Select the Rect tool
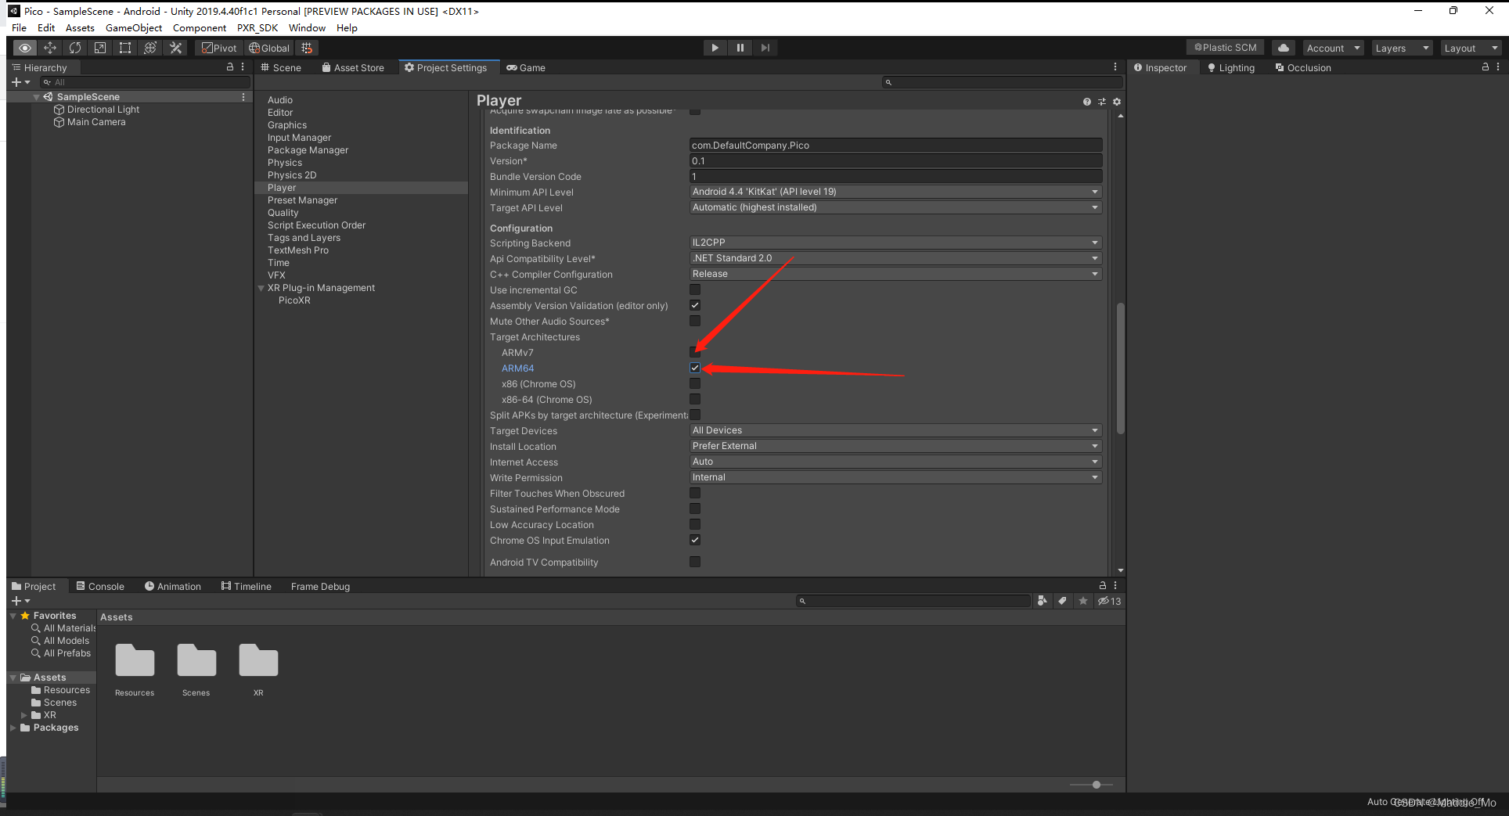Image resolution: width=1509 pixels, height=816 pixels. click(x=125, y=48)
